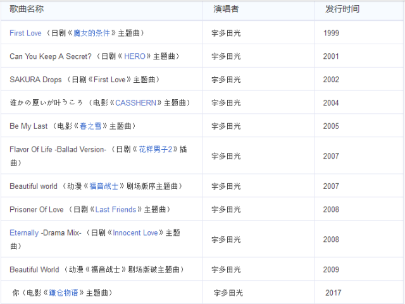Open the 魔女的条件 drama link
Screen dimensions: 405x304
click(91, 33)
